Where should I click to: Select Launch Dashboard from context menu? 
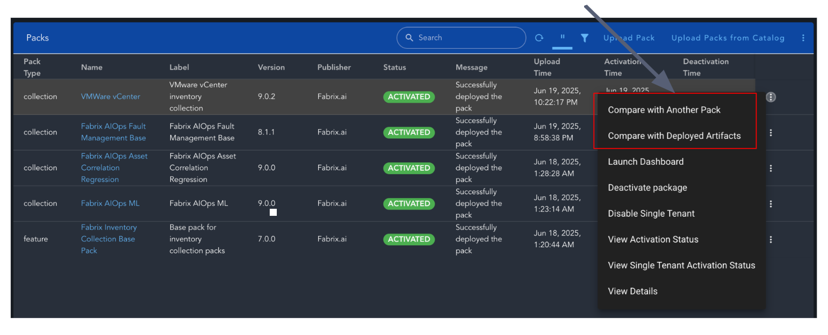pyautogui.click(x=645, y=162)
